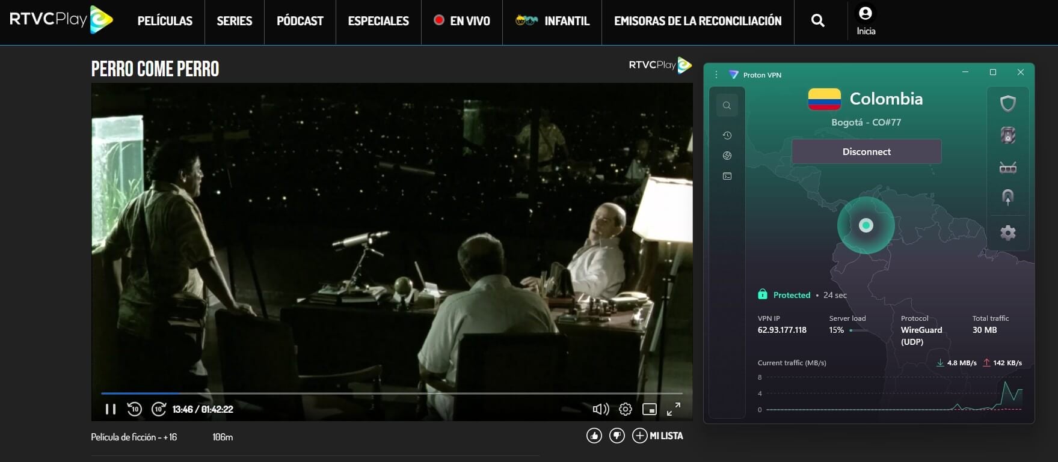The image size is (1058, 462).
Task: Click the WireGuard (UDP) protocol value
Action: point(921,336)
